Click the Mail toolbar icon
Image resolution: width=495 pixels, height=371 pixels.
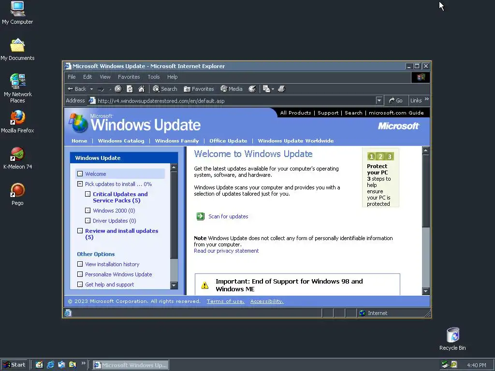pos(266,89)
